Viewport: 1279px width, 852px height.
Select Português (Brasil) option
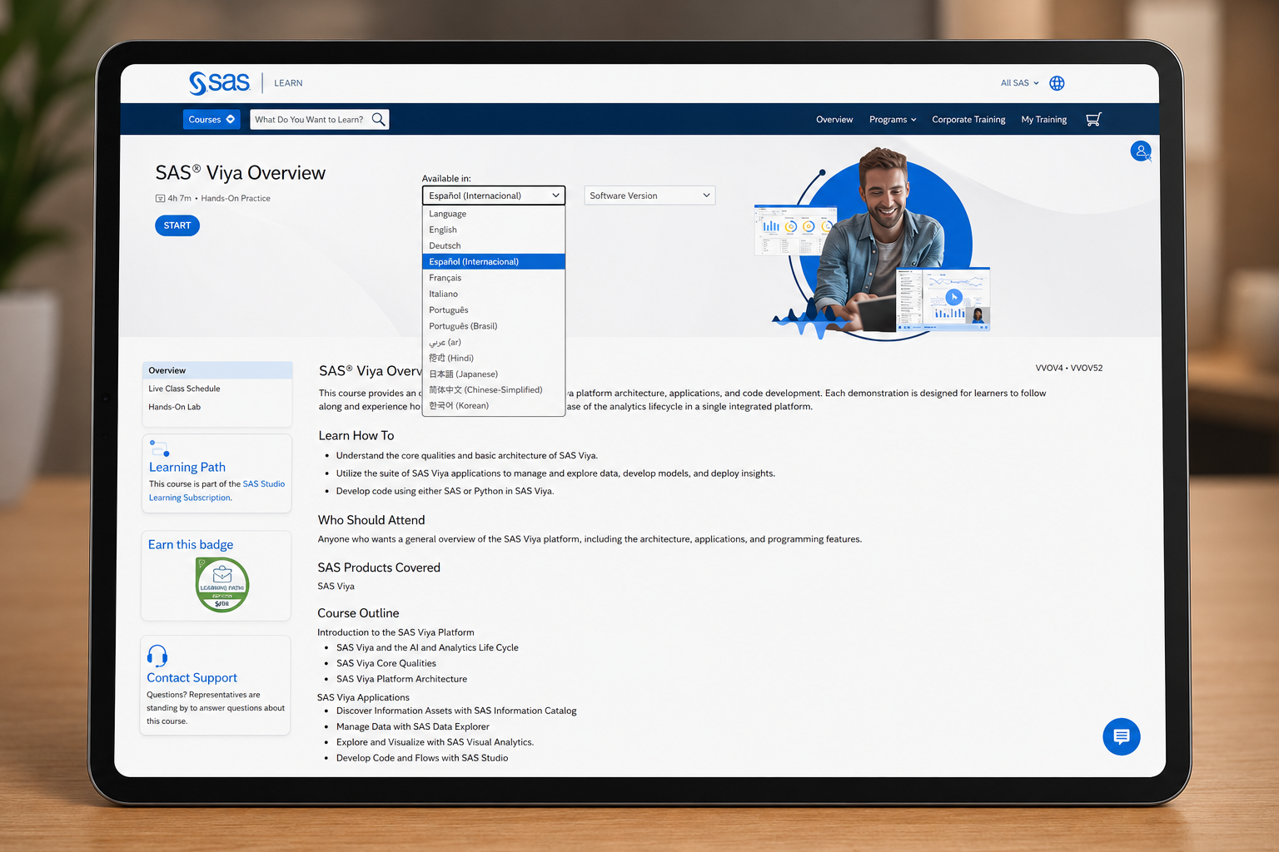click(x=494, y=326)
